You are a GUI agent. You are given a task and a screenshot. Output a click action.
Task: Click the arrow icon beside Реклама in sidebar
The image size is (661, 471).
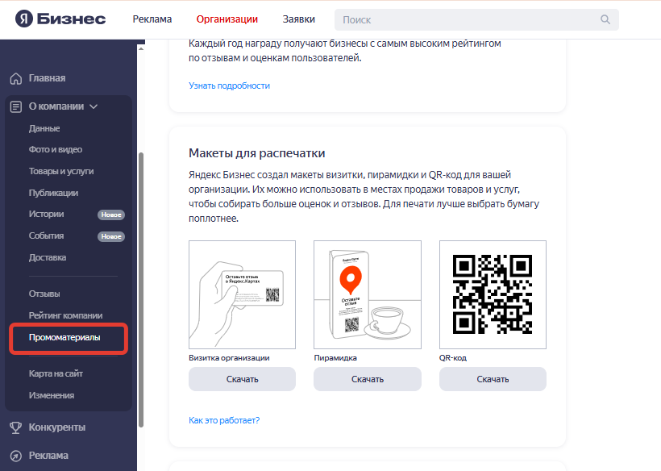pos(16,456)
